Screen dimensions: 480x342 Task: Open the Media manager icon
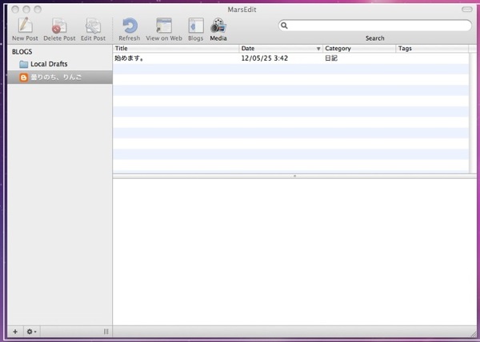click(218, 25)
